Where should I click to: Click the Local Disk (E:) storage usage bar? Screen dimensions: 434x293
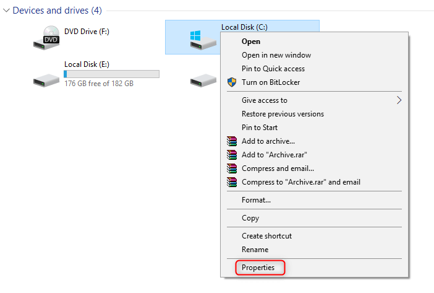111,74
